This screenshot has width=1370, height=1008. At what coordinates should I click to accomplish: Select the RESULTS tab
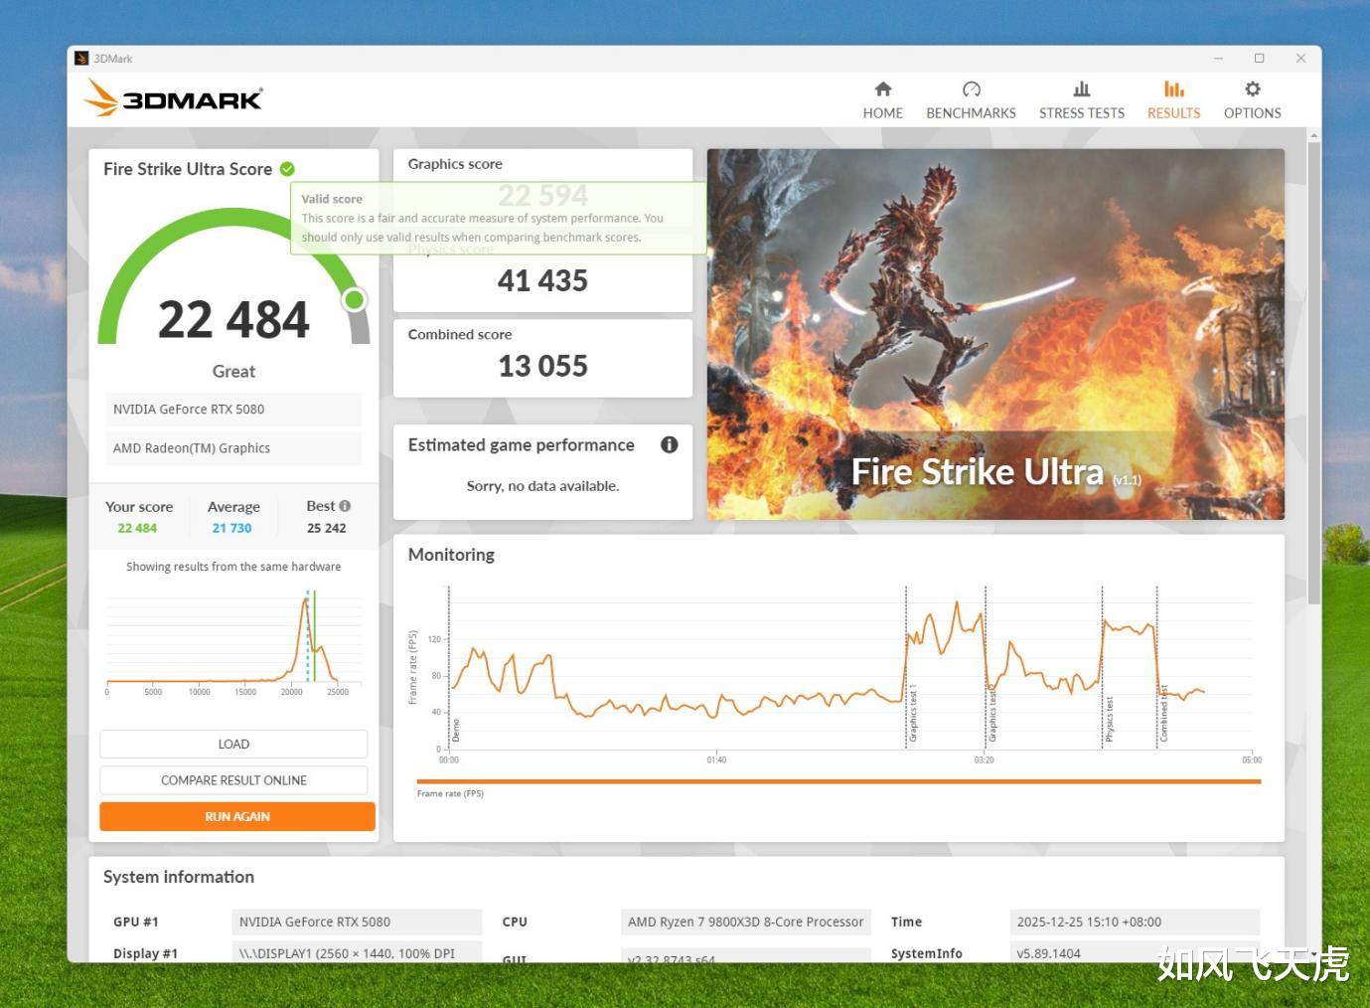(x=1173, y=100)
